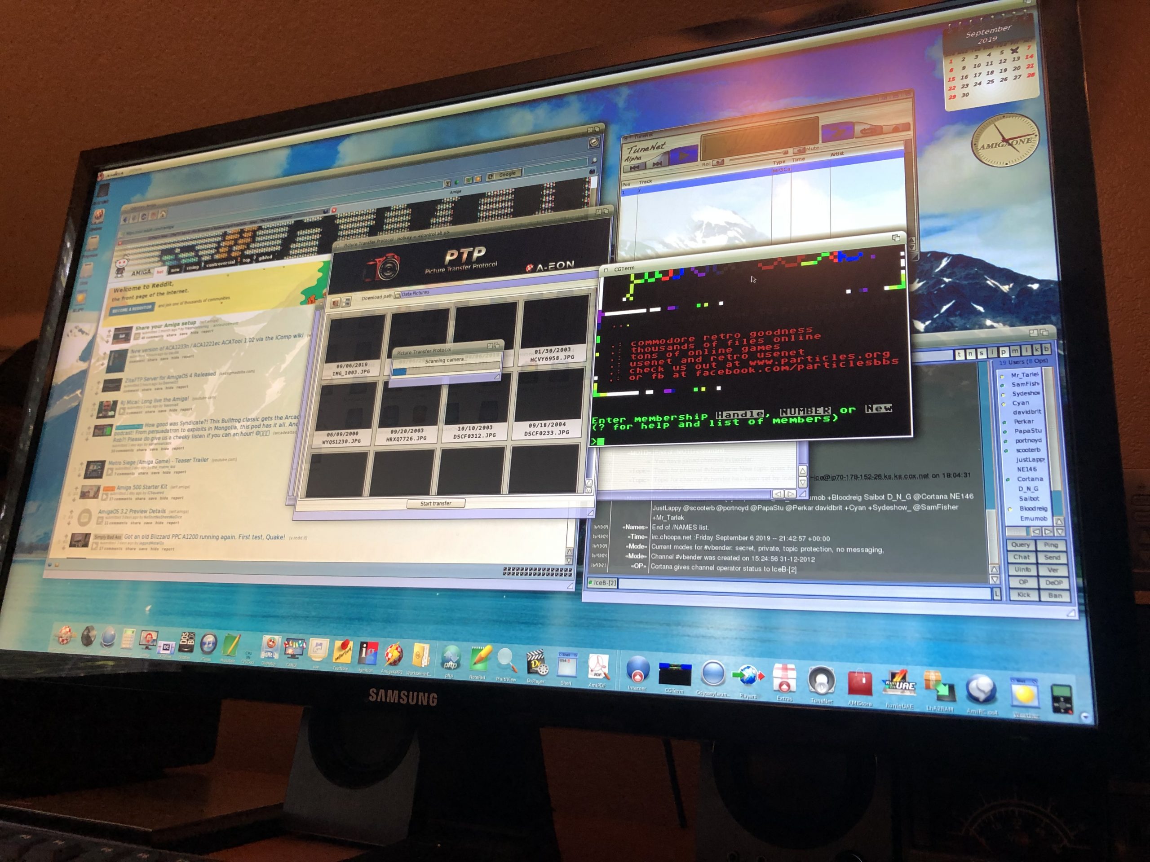Click the Ping button in AmIRC
Viewport: 1150px width, 862px height.
point(1051,545)
